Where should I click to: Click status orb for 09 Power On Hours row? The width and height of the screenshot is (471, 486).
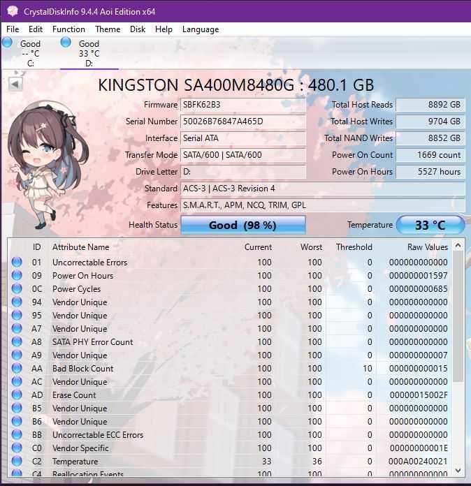(17, 275)
